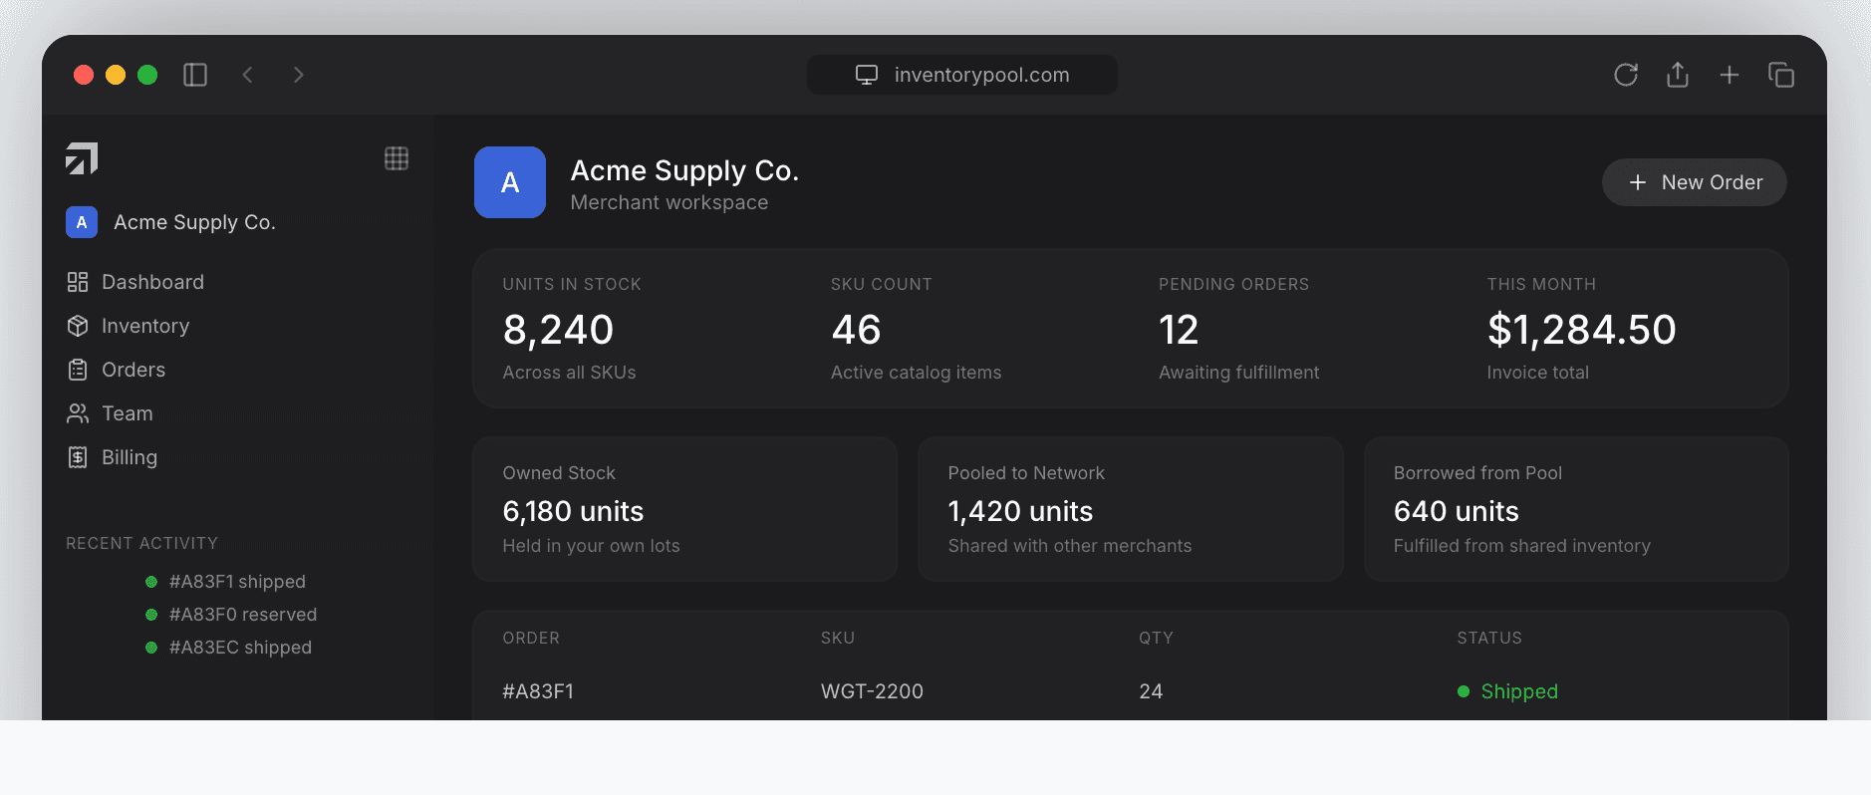This screenshot has width=1871, height=795.
Task: Open Acme Supply Co. workspace in sidebar
Action: click(x=171, y=222)
